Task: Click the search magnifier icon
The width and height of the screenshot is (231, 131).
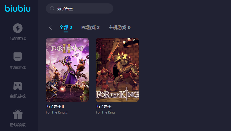Action: [x=52, y=8]
